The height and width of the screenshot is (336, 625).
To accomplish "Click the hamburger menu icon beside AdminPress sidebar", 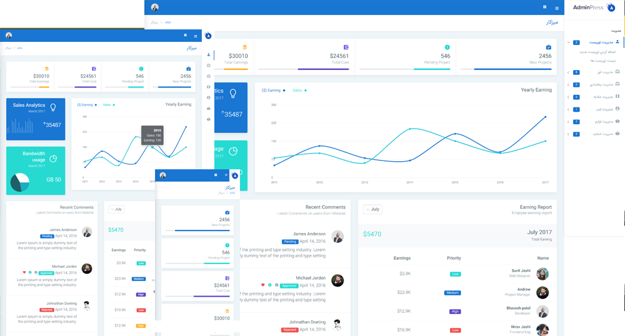I will pos(557,8).
